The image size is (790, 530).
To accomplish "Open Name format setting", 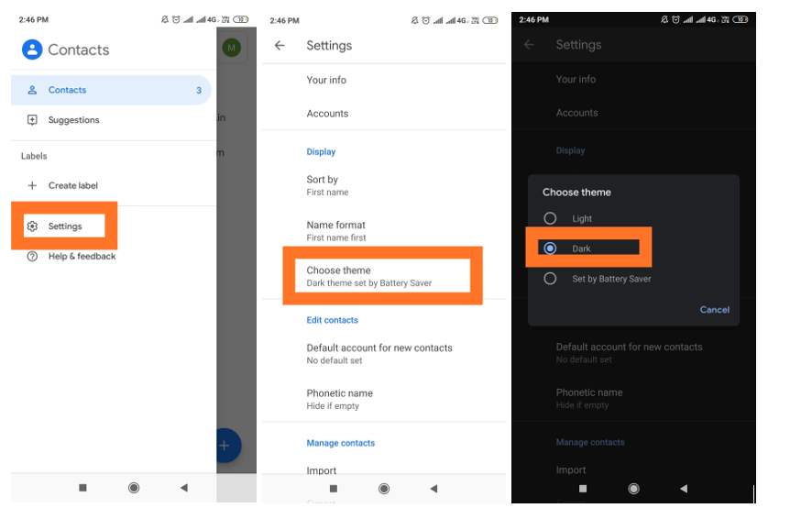I will pos(383,231).
